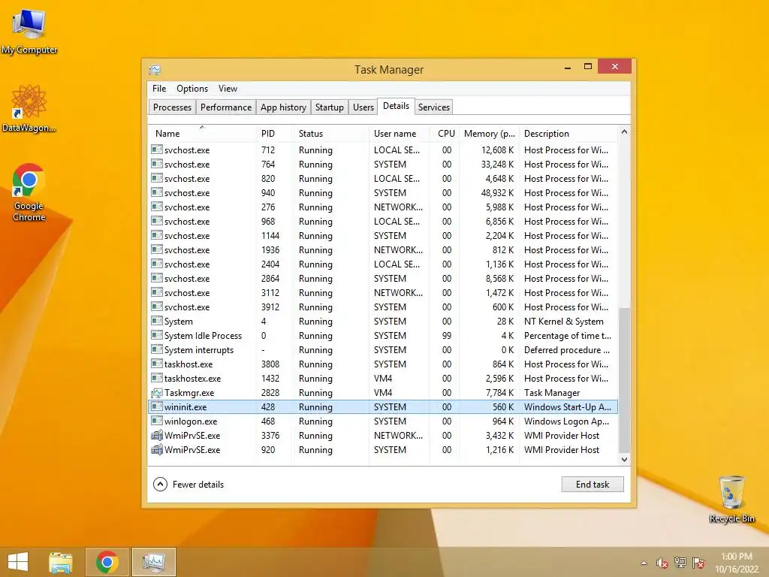Sort by the CPU column header
This screenshot has height=577, width=769.
445,134
